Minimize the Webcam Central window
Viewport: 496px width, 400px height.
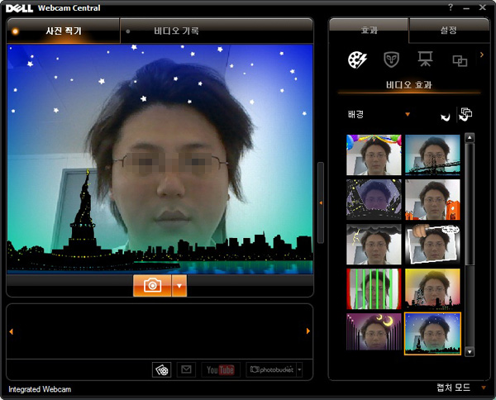466,8
